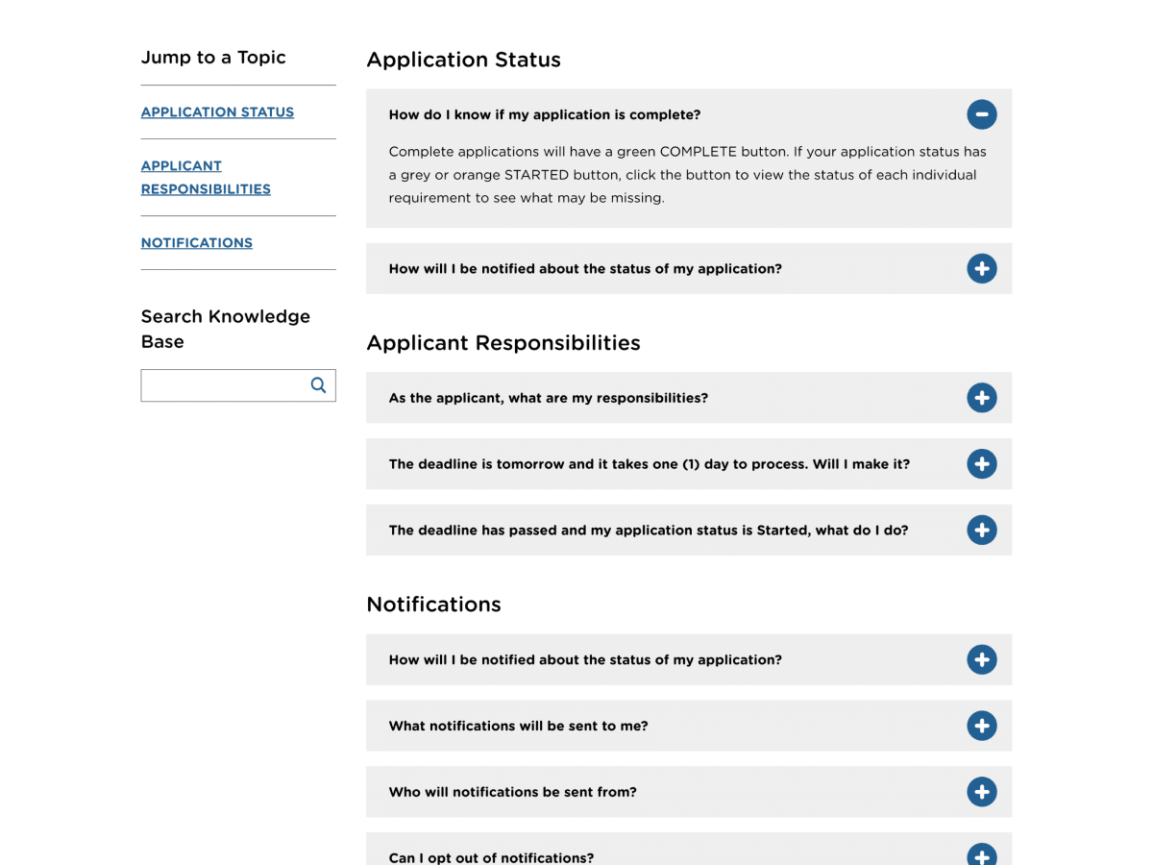Screen dimensions: 1153x865
Task: Expand 'Who will notifications be sent from?' question text
Action: [x=512, y=792]
